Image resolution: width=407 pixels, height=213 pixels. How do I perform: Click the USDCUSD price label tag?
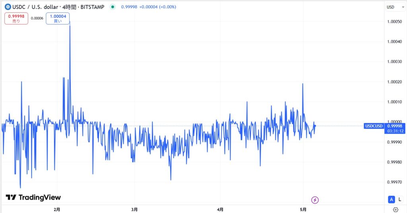click(x=374, y=126)
